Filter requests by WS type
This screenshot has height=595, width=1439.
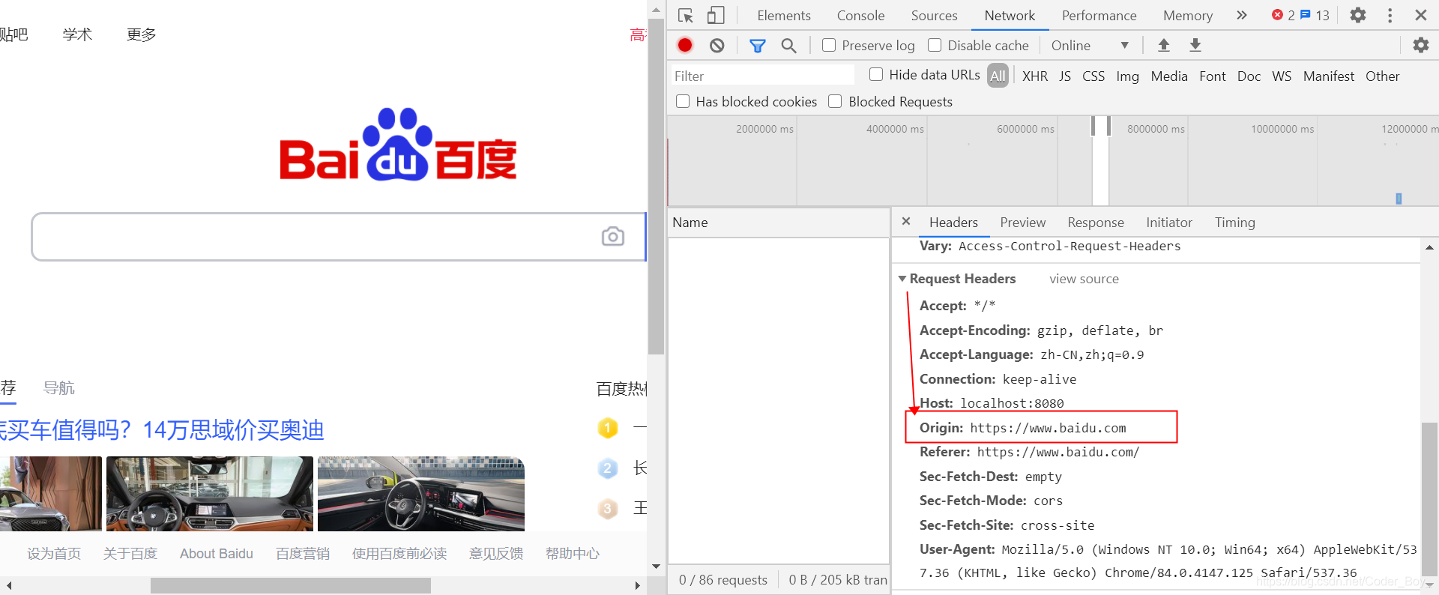click(x=1282, y=76)
